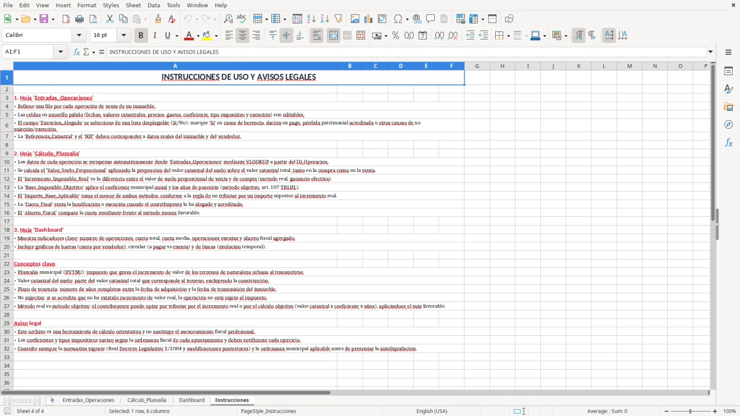The width and height of the screenshot is (740, 416).
Task: Switch to Entradas_Operaciones sheet tab
Action: (x=88, y=400)
